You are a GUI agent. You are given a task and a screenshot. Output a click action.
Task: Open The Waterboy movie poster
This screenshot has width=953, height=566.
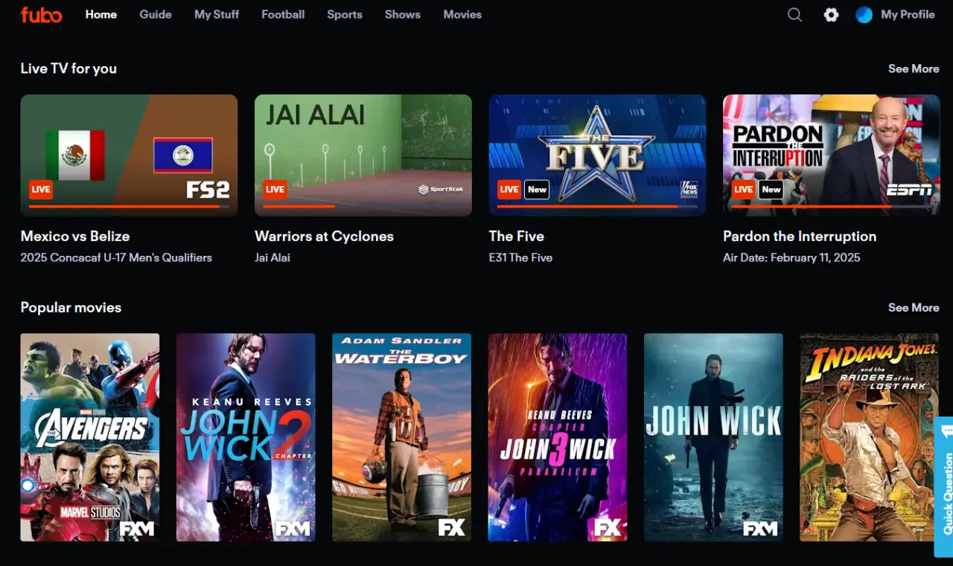pyautogui.click(x=401, y=437)
